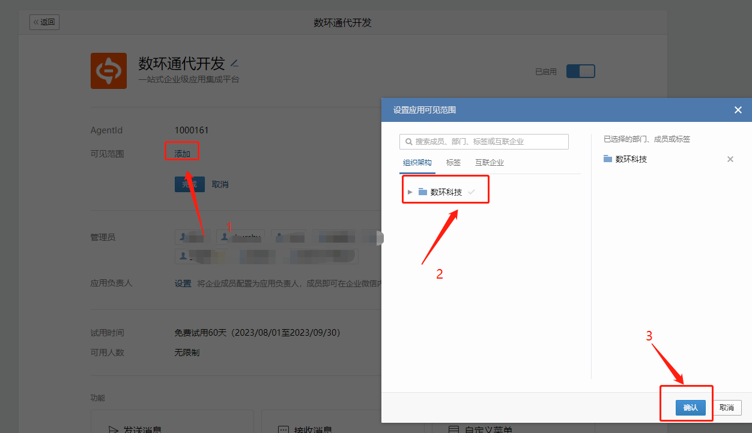This screenshot has height=433, width=752.
Task: Click 确认 button in dialog
Action: click(x=691, y=408)
